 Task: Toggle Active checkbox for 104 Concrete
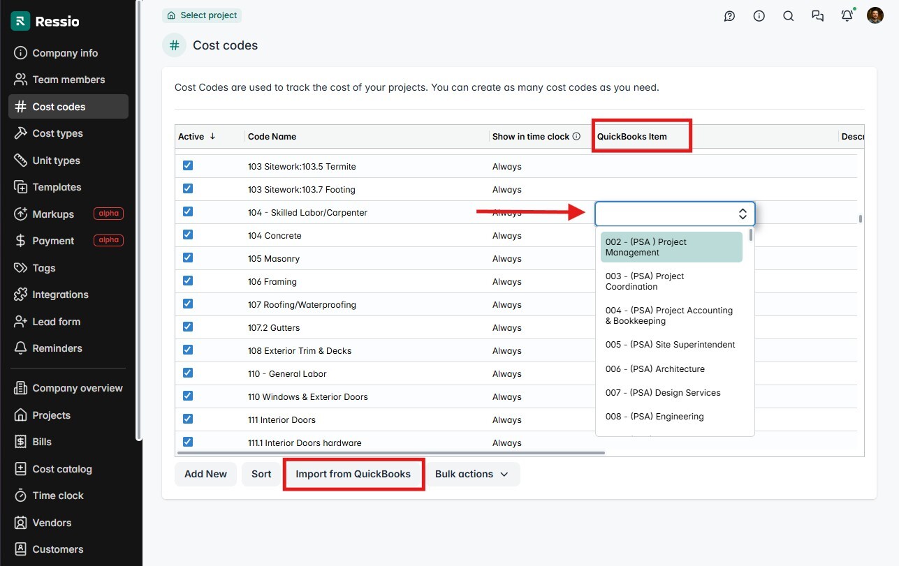tap(187, 234)
